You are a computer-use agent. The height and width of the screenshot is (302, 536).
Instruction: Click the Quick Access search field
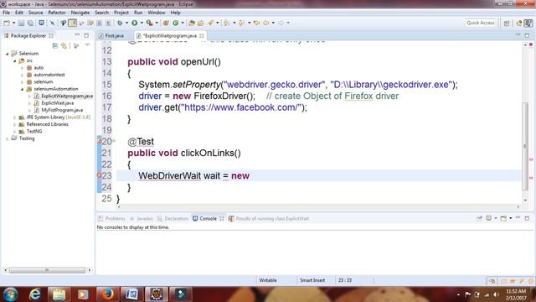point(481,23)
